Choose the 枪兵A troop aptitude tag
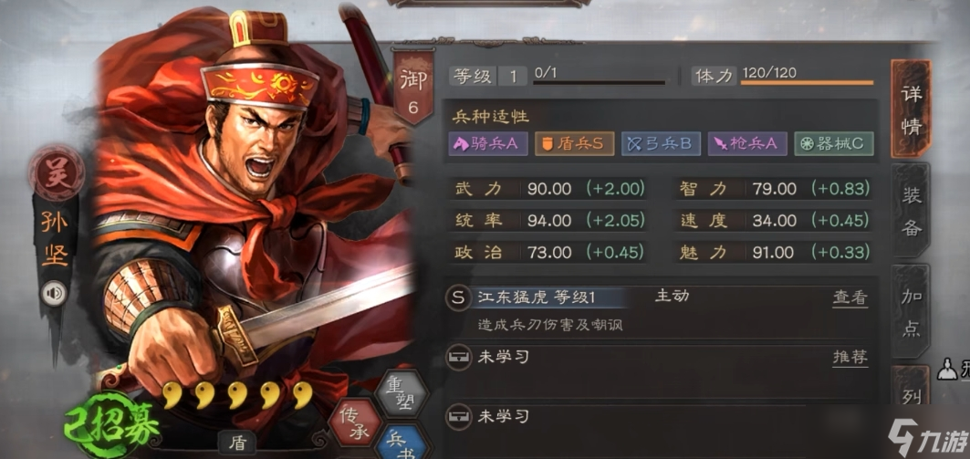This screenshot has width=970, height=459. click(747, 143)
